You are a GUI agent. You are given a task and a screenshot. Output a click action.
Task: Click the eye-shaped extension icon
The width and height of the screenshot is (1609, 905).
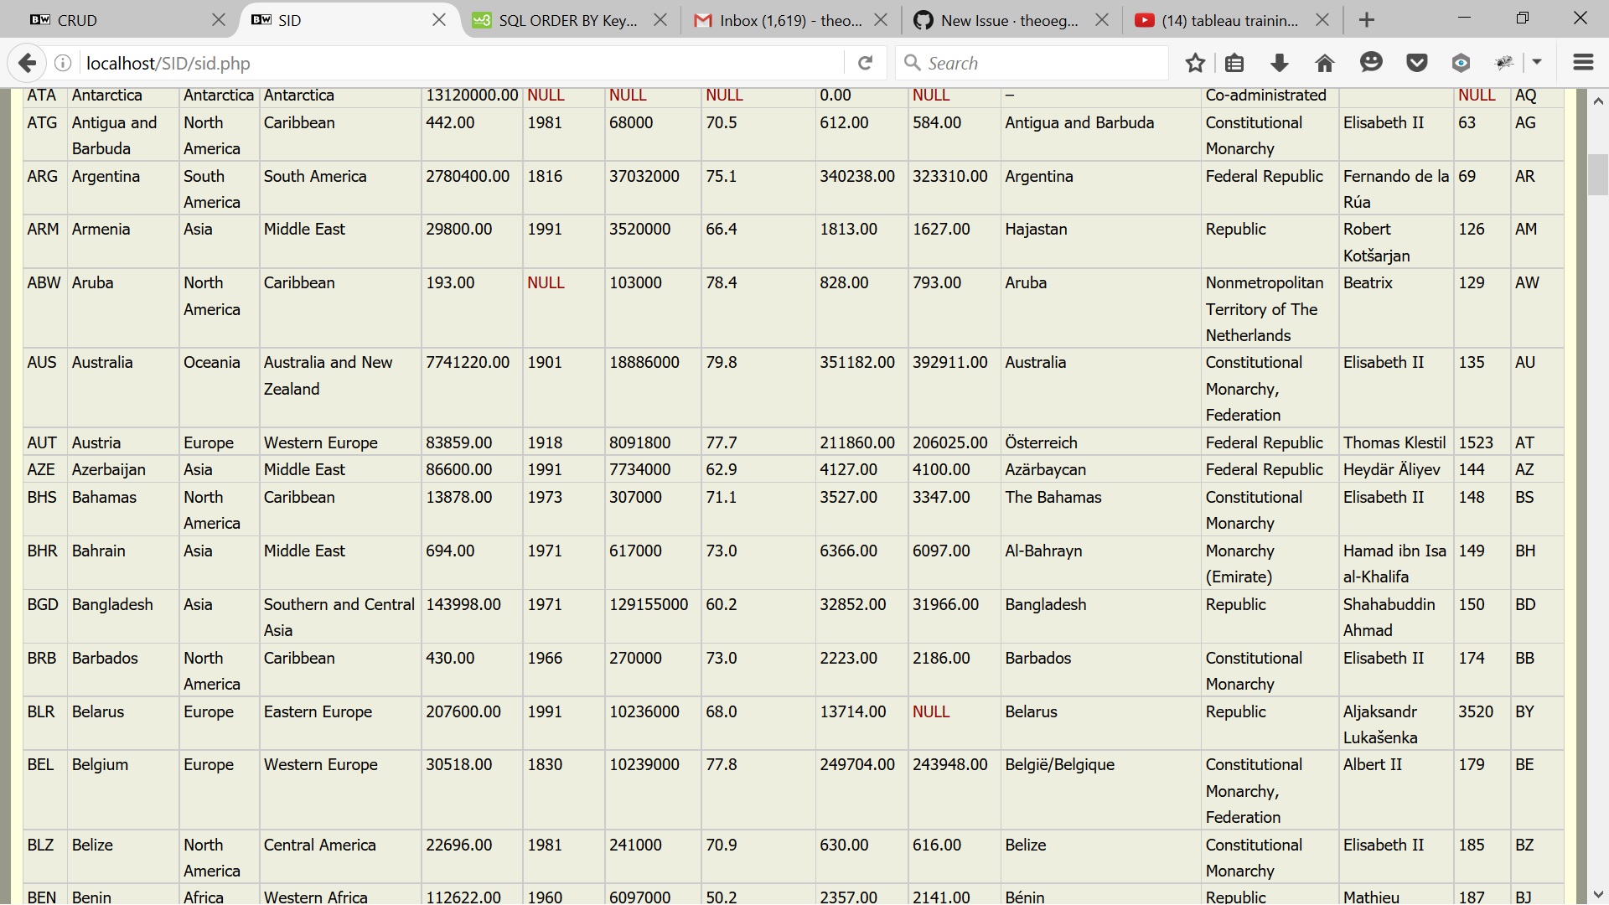point(1462,63)
